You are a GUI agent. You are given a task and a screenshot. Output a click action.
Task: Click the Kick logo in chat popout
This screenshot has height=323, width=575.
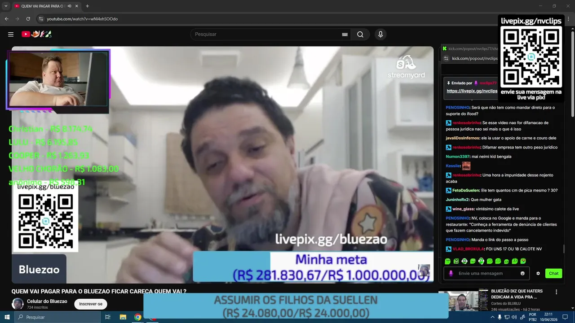[x=445, y=48]
